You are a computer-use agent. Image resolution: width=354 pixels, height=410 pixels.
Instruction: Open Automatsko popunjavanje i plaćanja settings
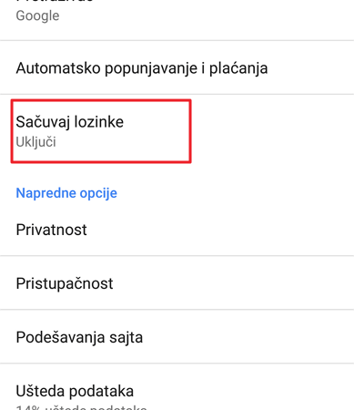177,67
